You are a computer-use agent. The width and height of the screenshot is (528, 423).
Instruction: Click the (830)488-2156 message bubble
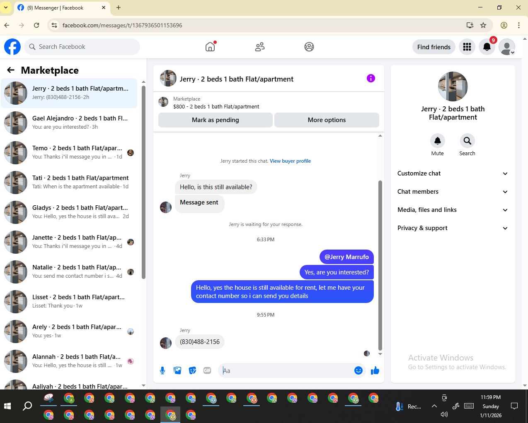coord(200,342)
